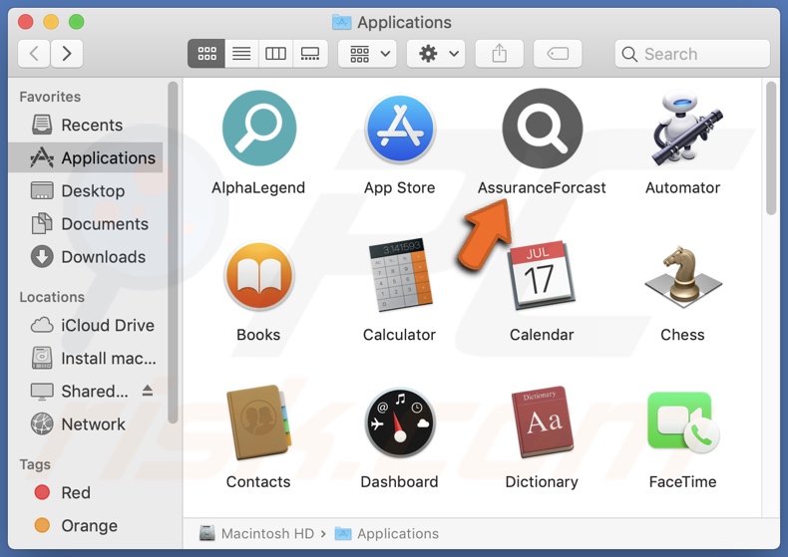Viewport: 788px width, 557px height.
Task: Select the FaceTime application icon
Action: coord(683,422)
